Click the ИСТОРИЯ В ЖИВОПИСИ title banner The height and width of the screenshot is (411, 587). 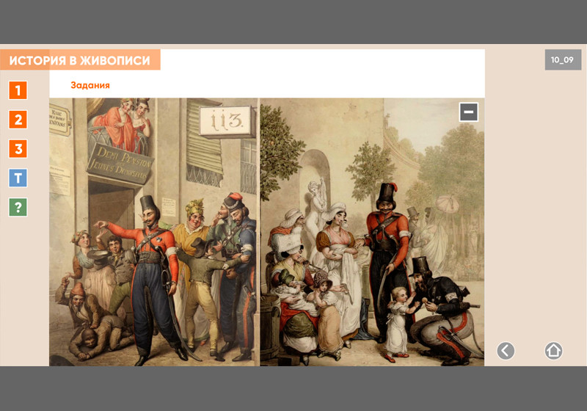pos(80,60)
